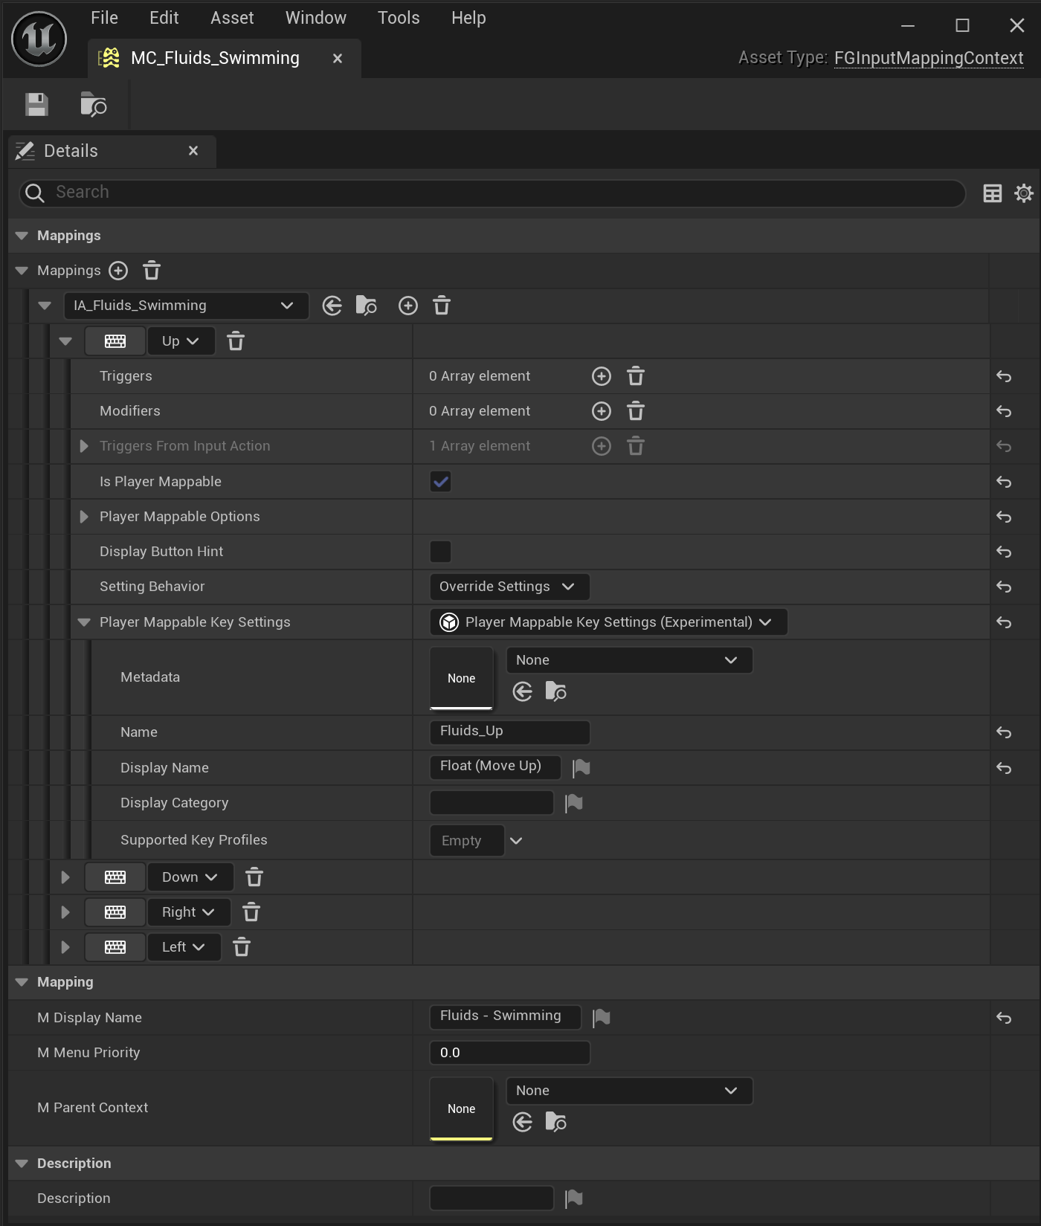Reset Setting Behavior to default
This screenshot has width=1041, height=1226.
1004,587
